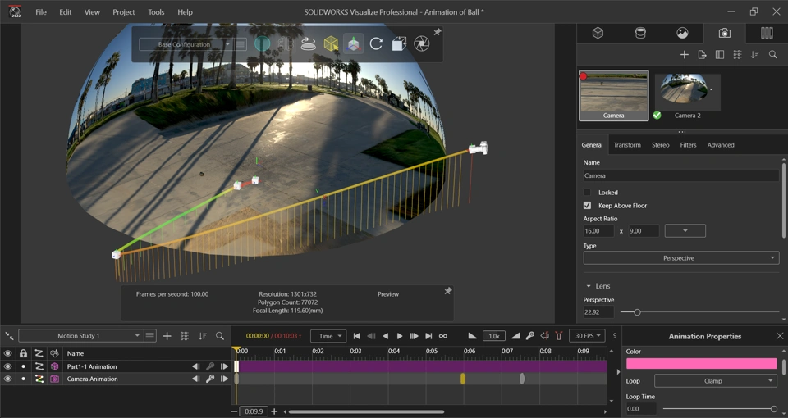Click the turntable icon in the viewport toolbar
788x418 pixels.
coord(308,44)
